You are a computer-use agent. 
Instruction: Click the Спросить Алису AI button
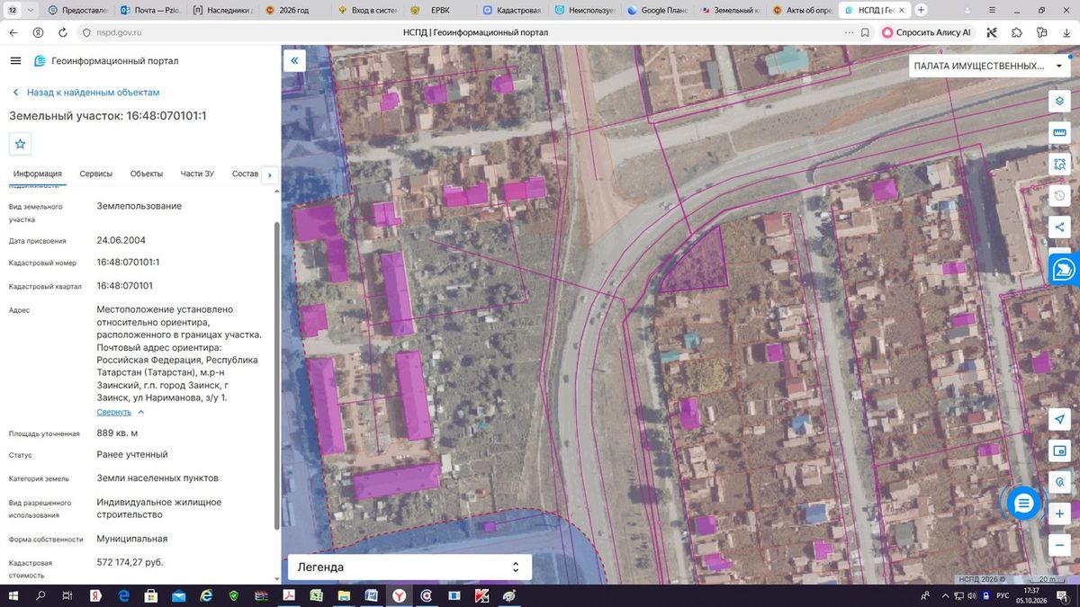(x=927, y=31)
